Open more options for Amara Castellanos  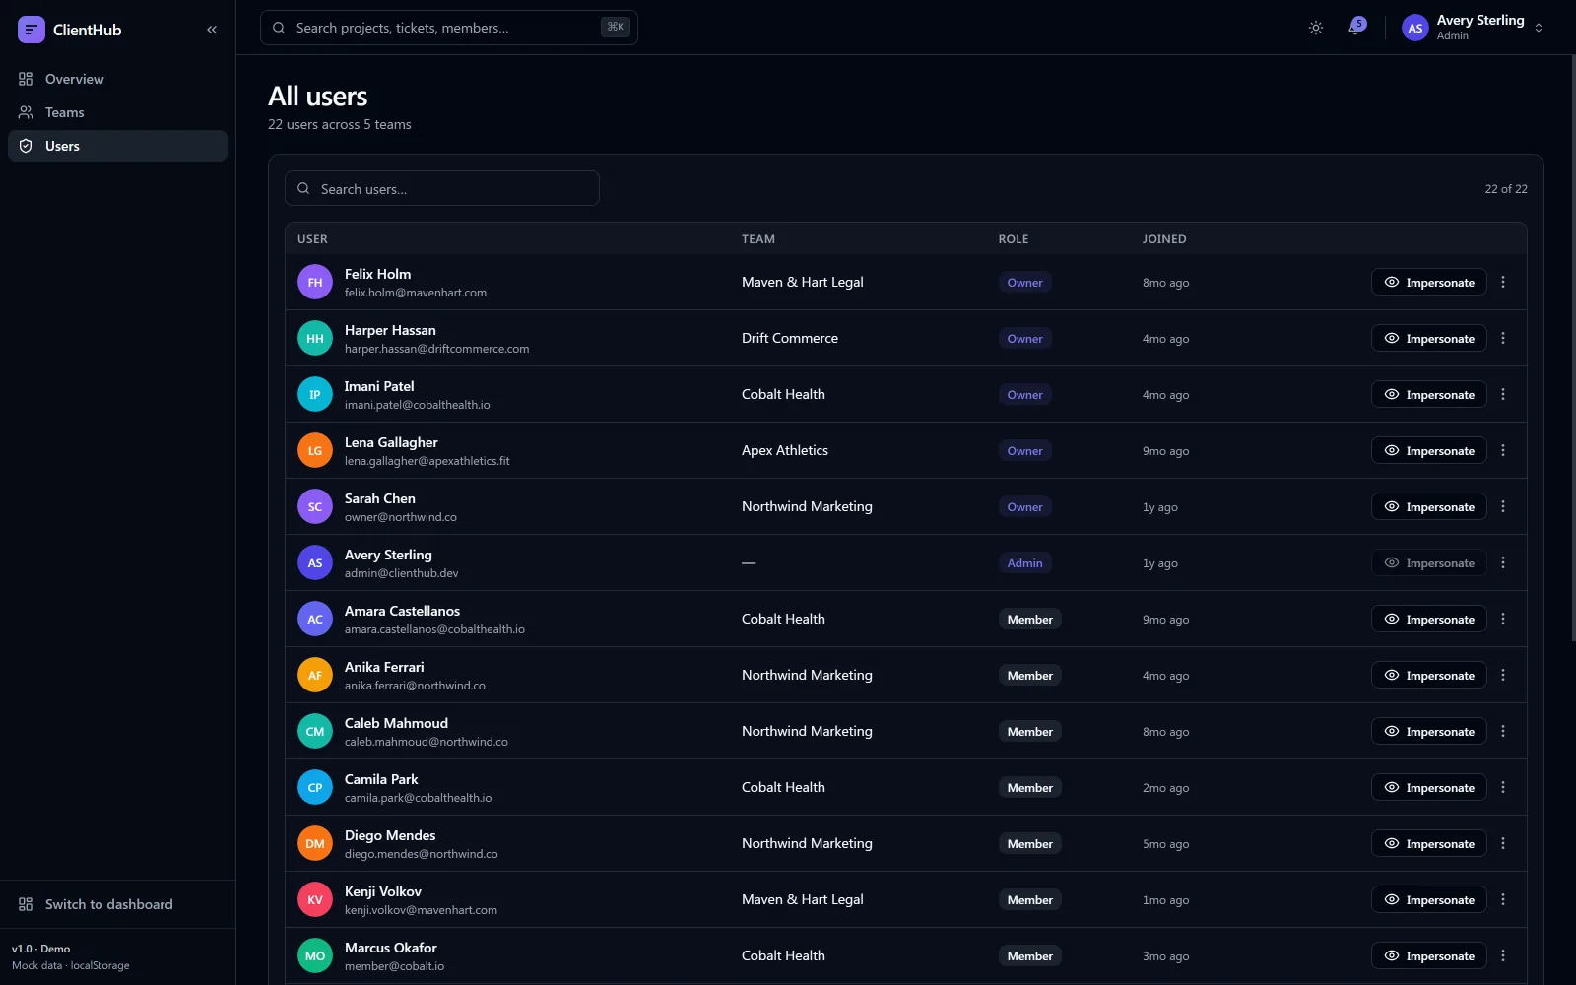click(x=1503, y=619)
